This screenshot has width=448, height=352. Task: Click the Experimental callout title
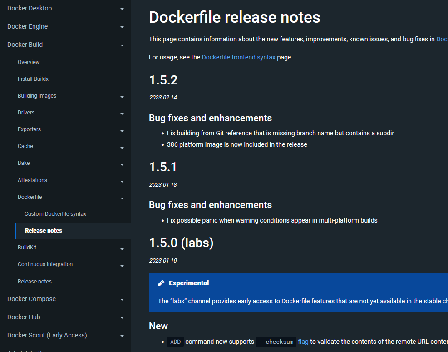pyautogui.click(x=189, y=283)
